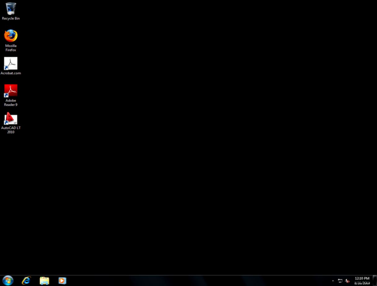The height and width of the screenshot is (286, 377).
Task: Open the volume slider popup
Action: click(x=347, y=280)
